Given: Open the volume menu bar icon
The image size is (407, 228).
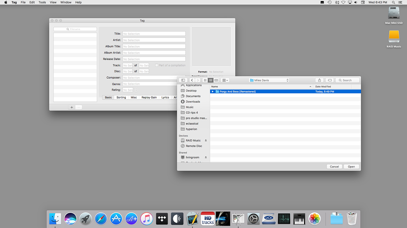Looking at the screenshot, I should click(x=356, y=2).
